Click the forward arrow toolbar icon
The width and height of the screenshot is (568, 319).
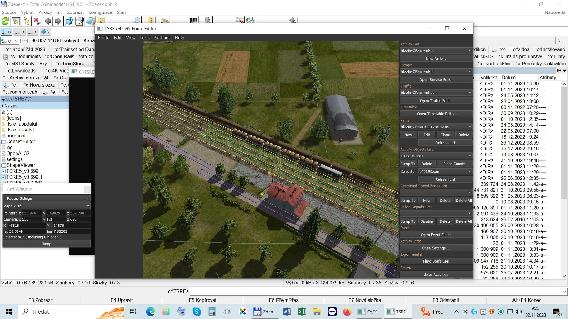[x=58, y=21]
